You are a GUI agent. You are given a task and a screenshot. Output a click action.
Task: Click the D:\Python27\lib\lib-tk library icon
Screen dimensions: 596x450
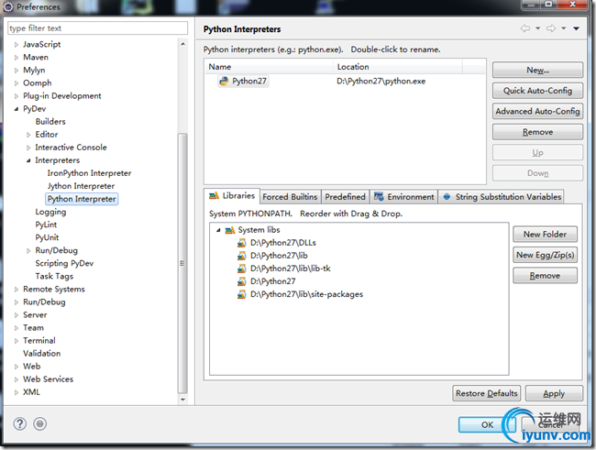[x=241, y=269]
